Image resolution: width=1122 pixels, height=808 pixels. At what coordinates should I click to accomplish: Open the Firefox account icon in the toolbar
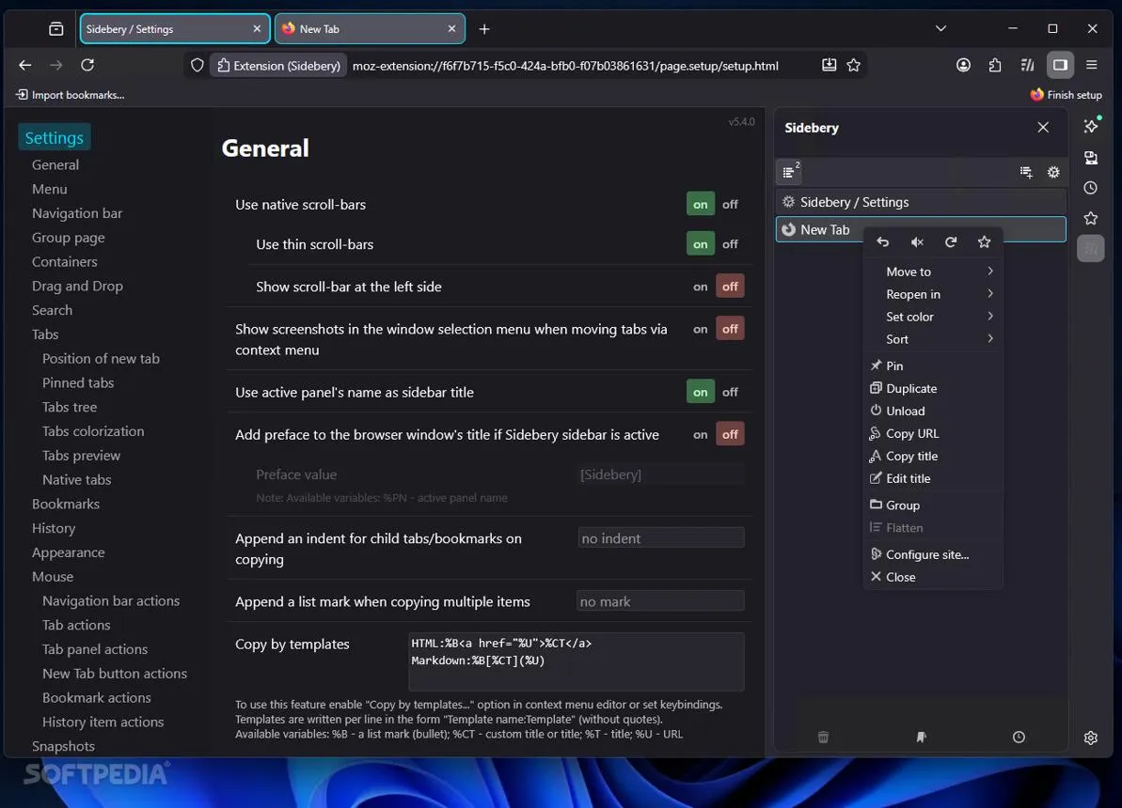click(963, 65)
